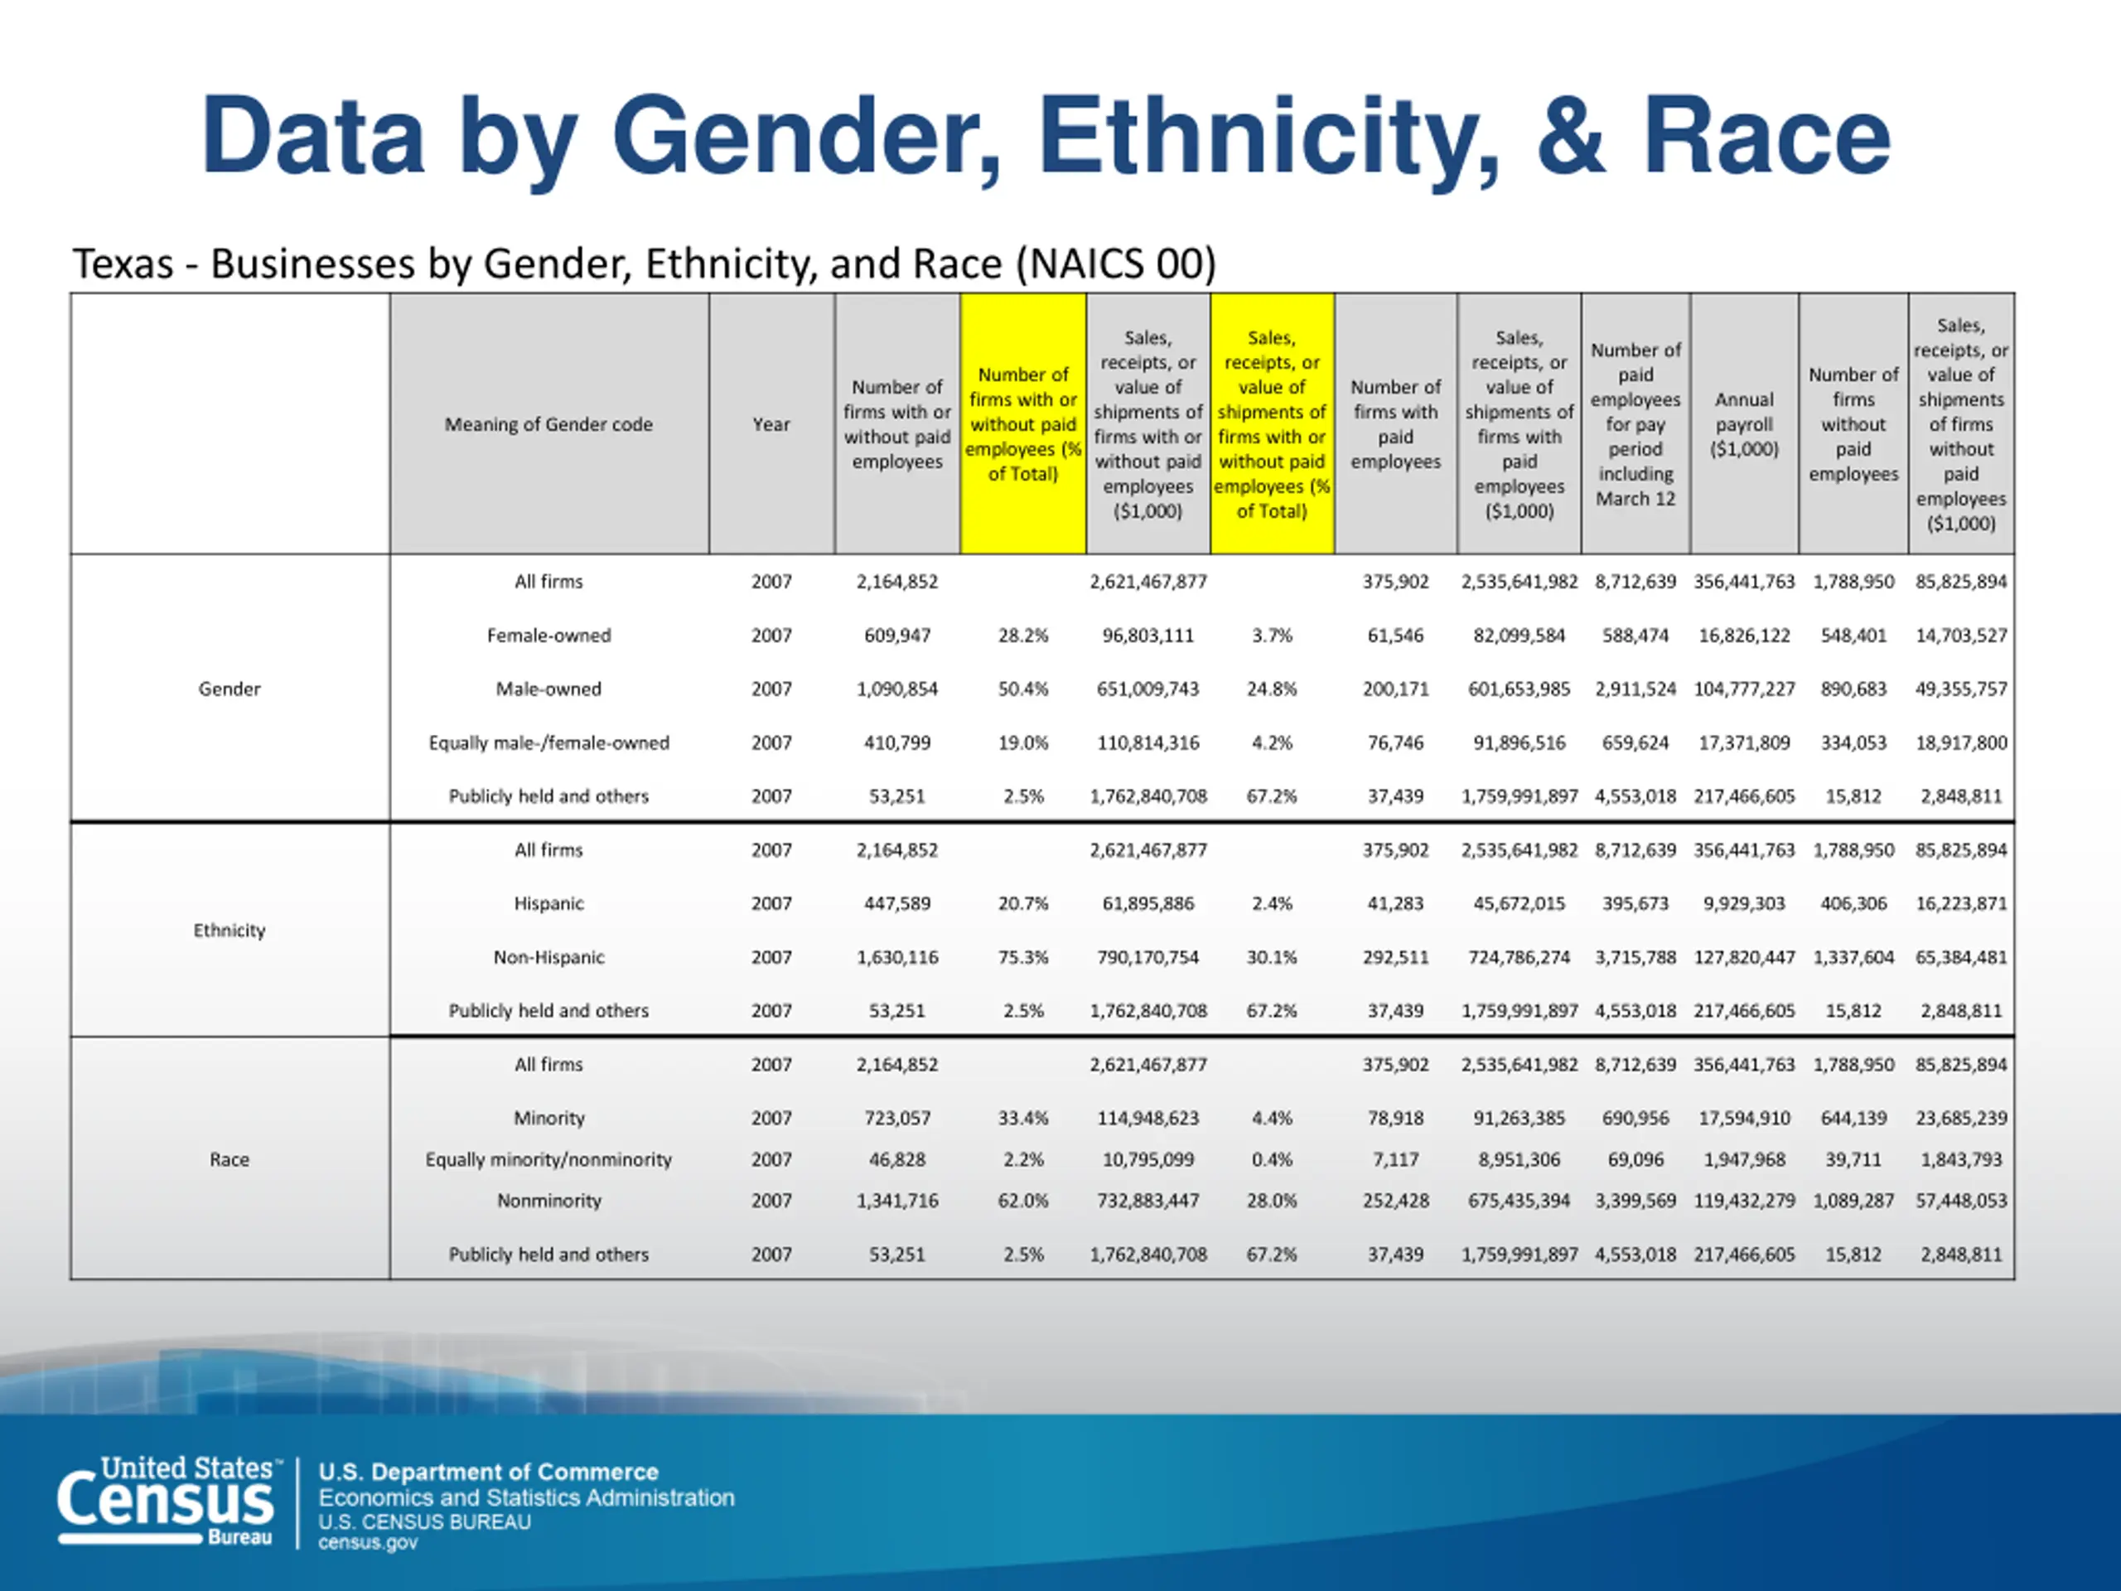Click Non-Hispanic nonemployer sales 65,384,481

[x=1961, y=957]
